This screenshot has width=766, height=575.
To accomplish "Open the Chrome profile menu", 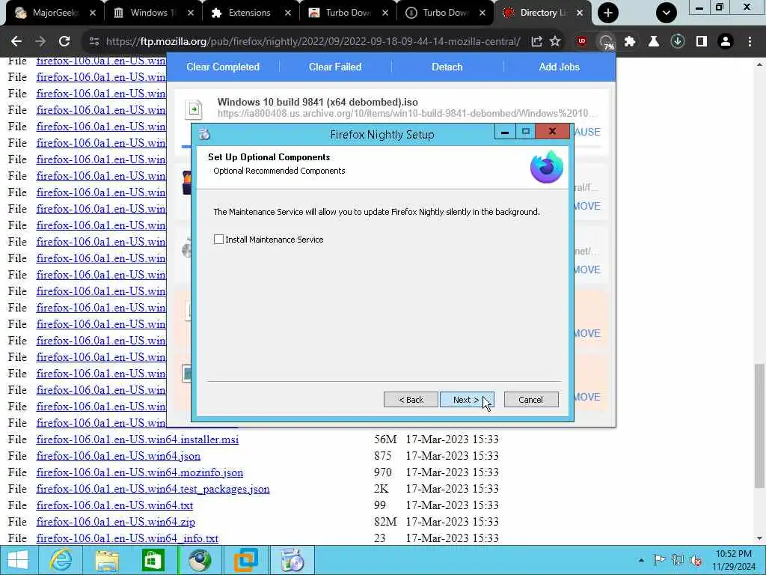I will point(726,42).
